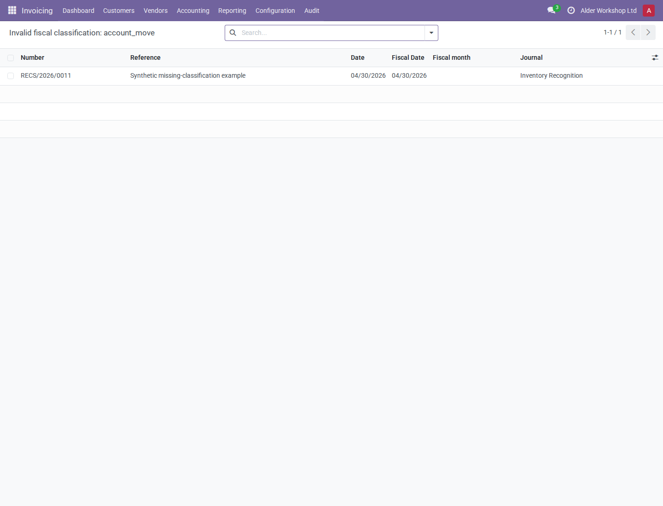663x506 pixels.
Task: Click the Date cell 04/30/2026
Action: (x=368, y=75)
